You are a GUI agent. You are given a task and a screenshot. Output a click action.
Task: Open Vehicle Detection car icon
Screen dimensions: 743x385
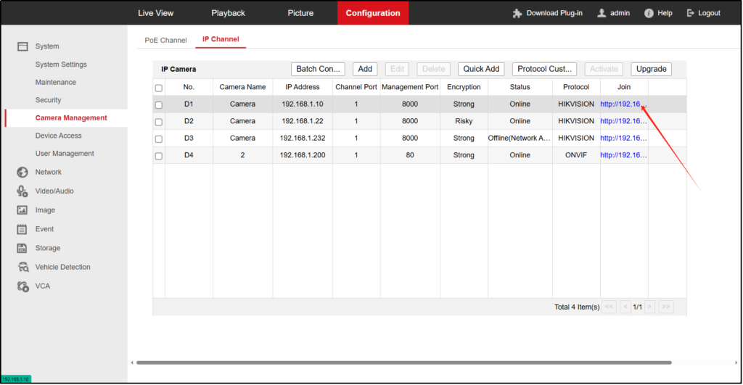coord(22,267)
